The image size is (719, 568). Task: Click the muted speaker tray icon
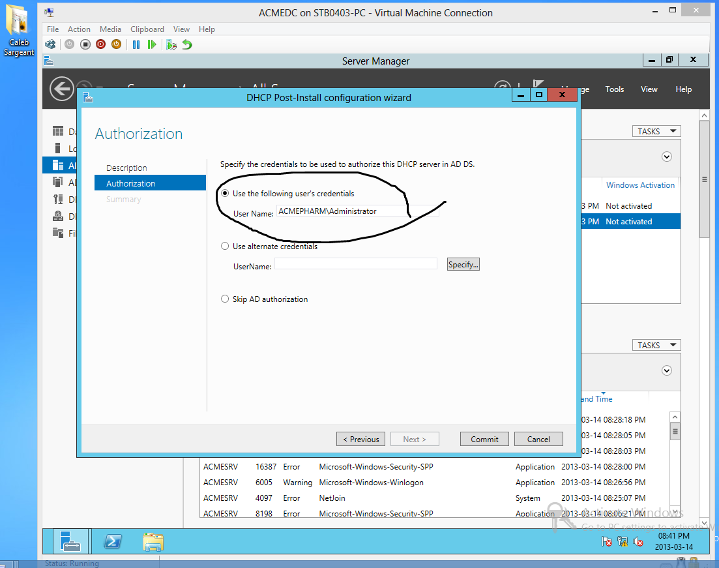click(638, 542)
